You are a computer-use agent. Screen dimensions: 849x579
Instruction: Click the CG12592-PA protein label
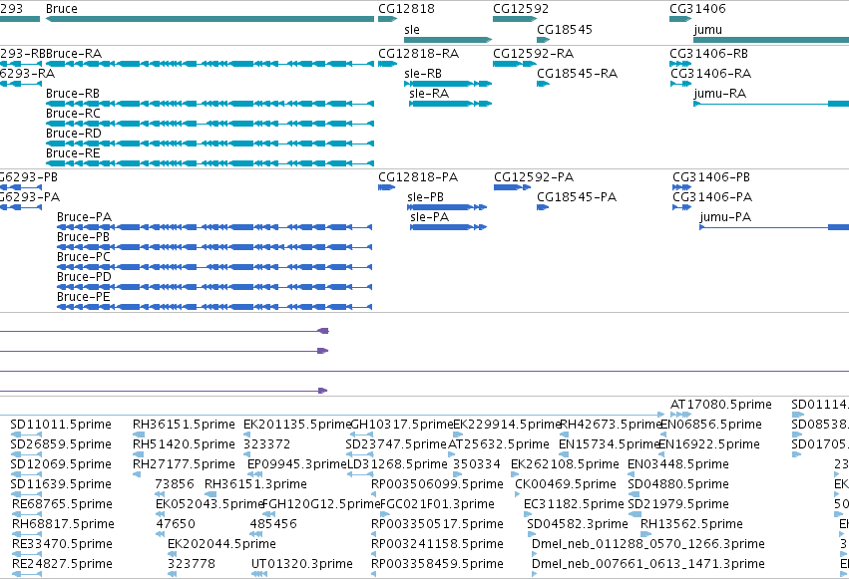click(534, 177)
